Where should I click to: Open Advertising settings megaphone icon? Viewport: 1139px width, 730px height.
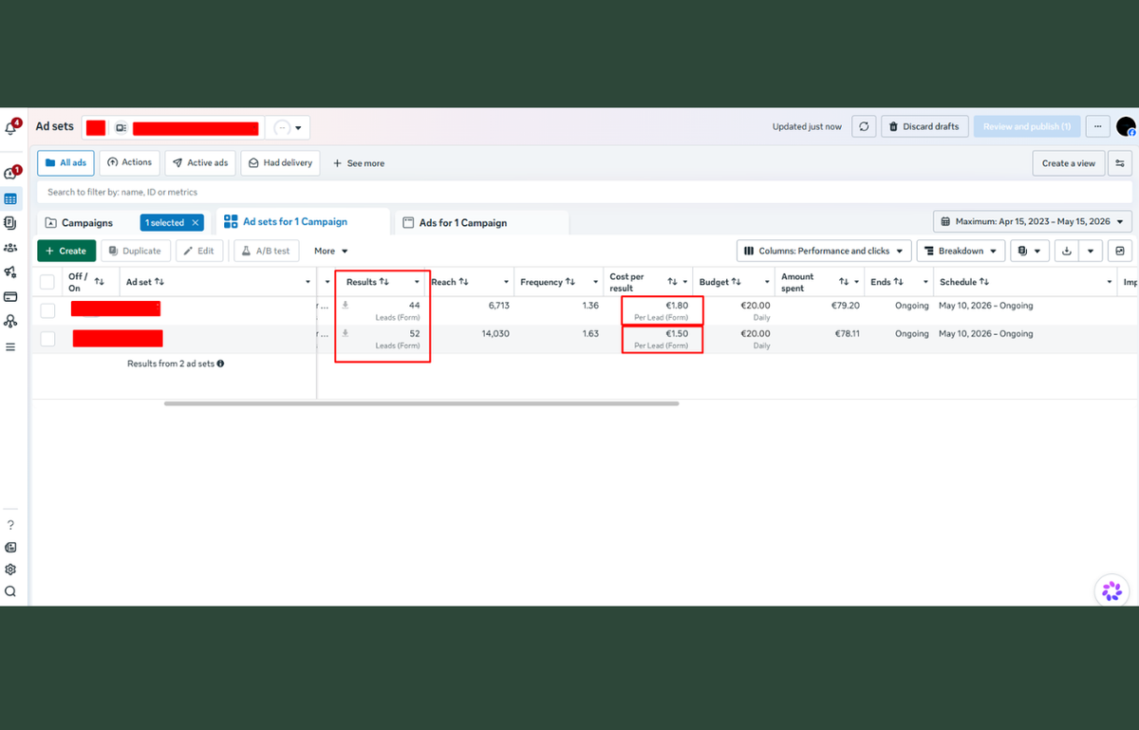tap(10, 272)
